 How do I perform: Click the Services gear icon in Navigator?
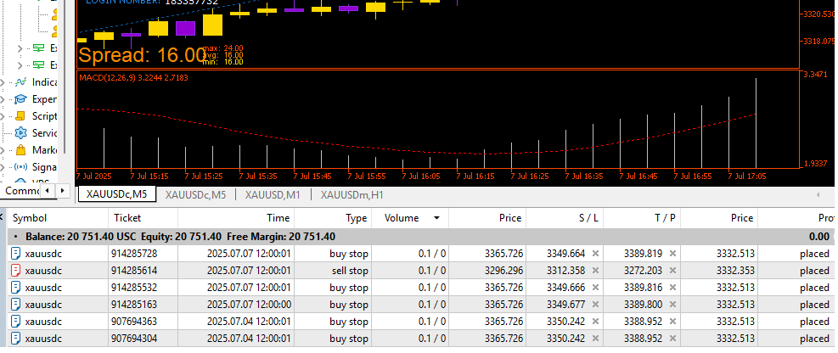(21, 133)
